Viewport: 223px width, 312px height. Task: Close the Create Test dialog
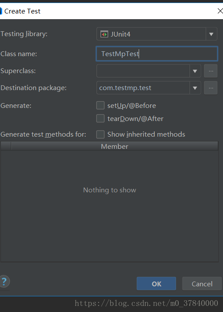(220, 11)
